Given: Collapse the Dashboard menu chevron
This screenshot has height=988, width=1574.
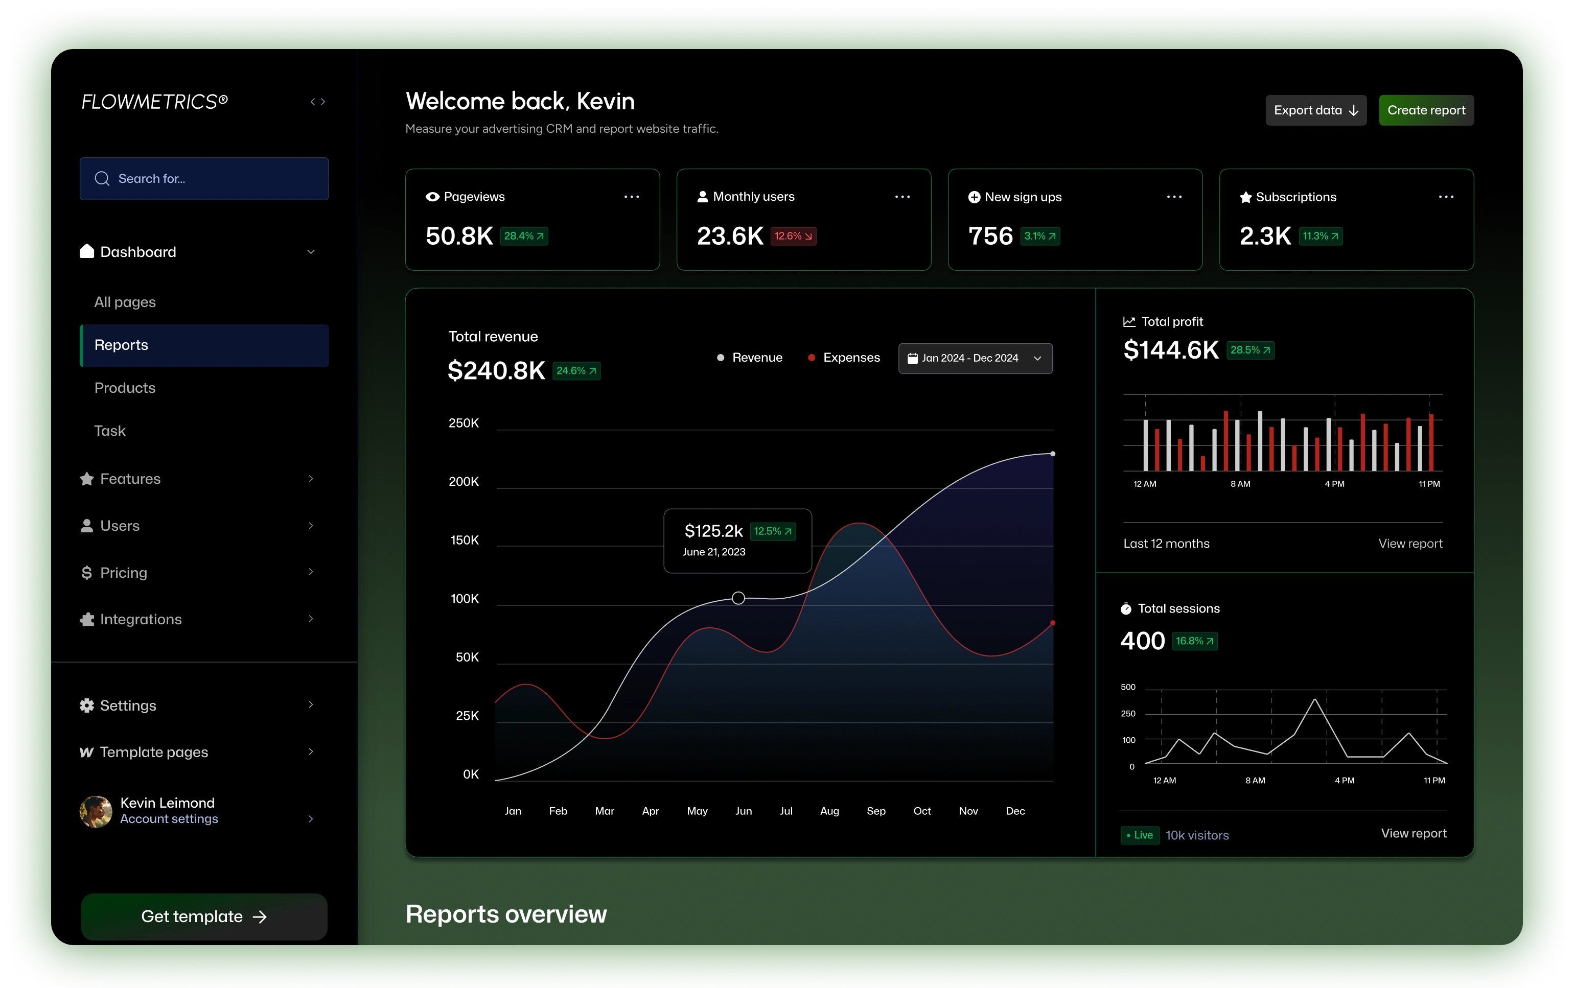Looking at the screenshot, I should pos(311,251).
